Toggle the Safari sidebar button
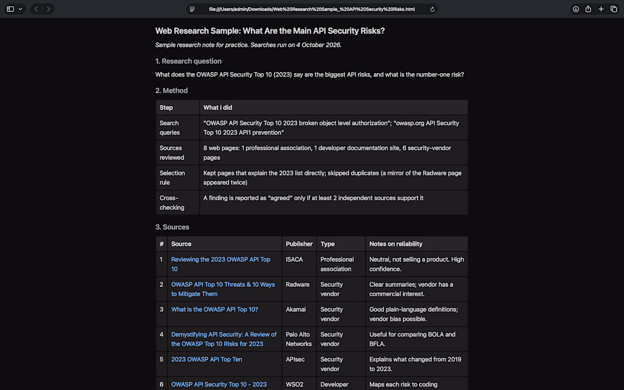 click(x=10, y=9)
